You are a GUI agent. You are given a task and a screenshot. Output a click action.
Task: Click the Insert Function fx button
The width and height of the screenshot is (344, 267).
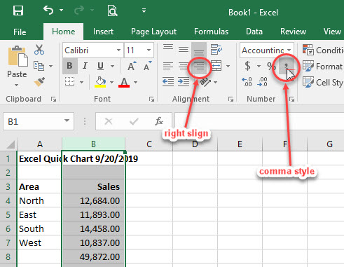pyautogui.click(x=159, y=121)
